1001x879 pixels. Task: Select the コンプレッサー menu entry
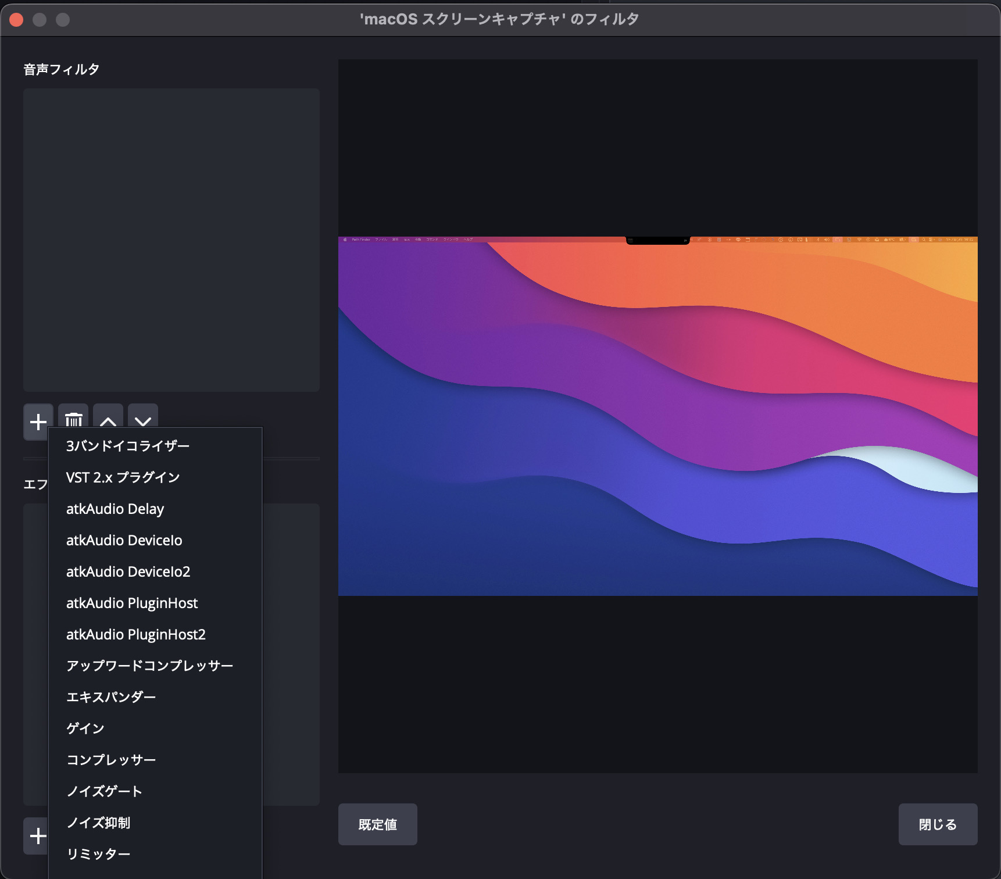(x=111, y=760)
